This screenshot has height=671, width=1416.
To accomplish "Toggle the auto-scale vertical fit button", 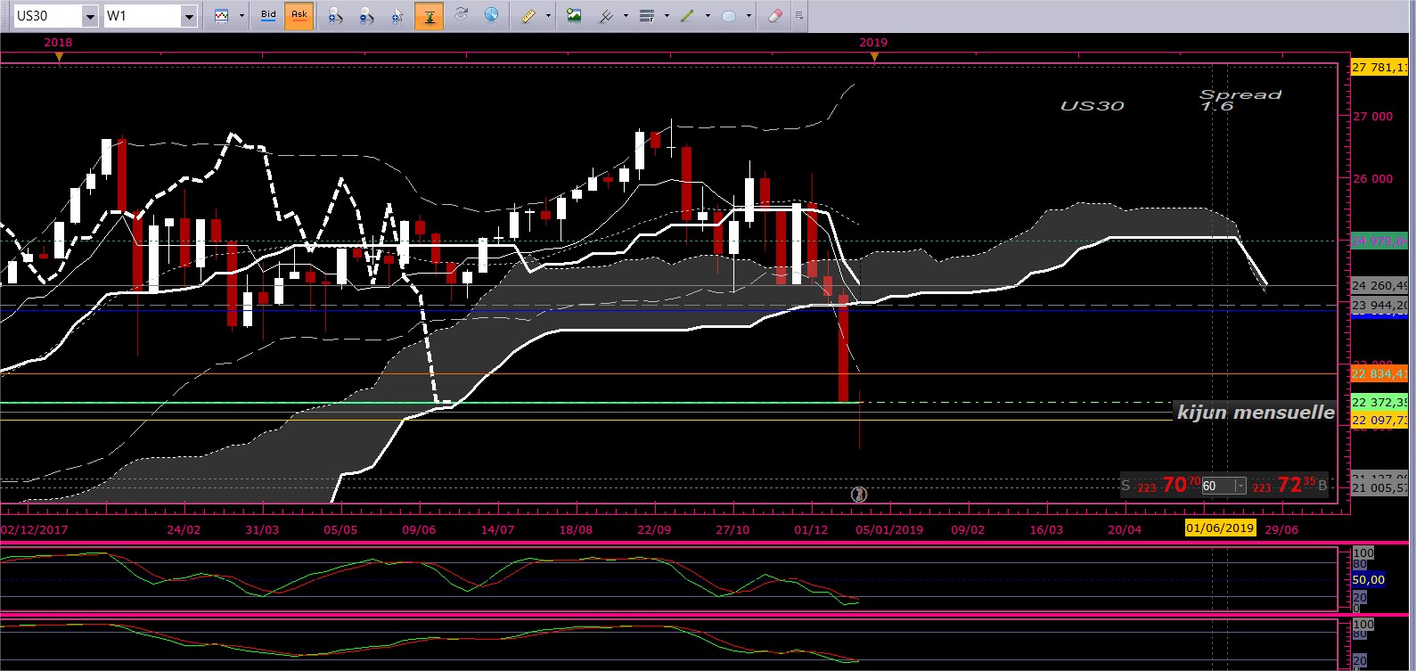I will click(x=430, y=16).
